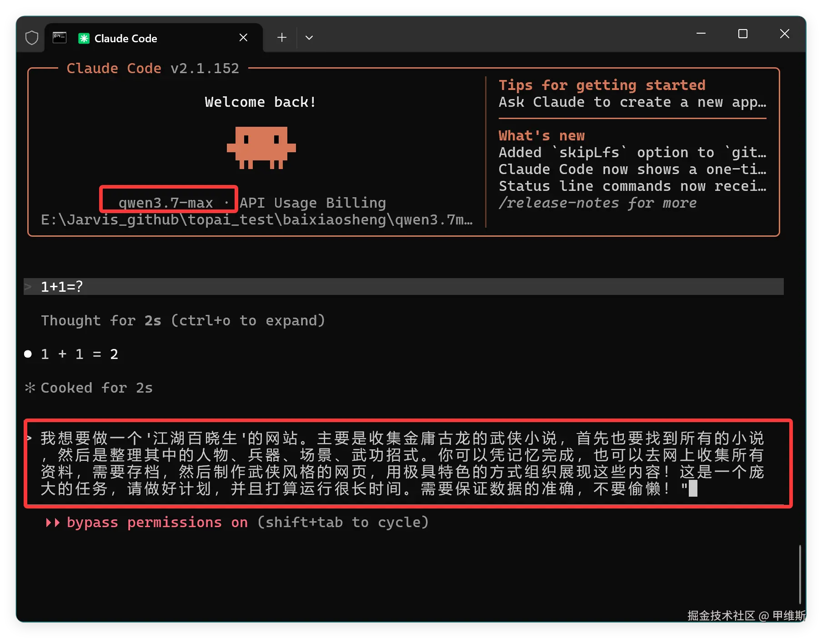Click the shield icon left of the tab
Screen dimensions: 822x638
click(32, 38)
